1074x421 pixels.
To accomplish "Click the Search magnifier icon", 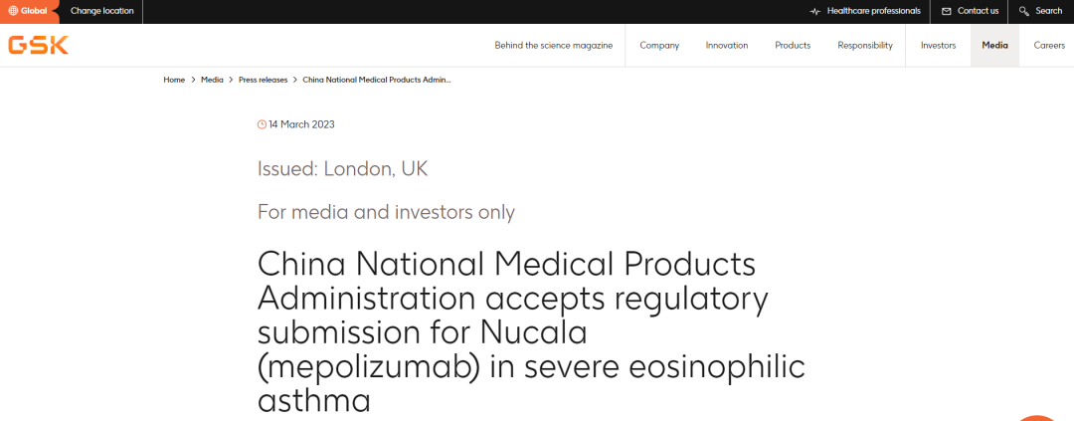I will (1024, 11).
